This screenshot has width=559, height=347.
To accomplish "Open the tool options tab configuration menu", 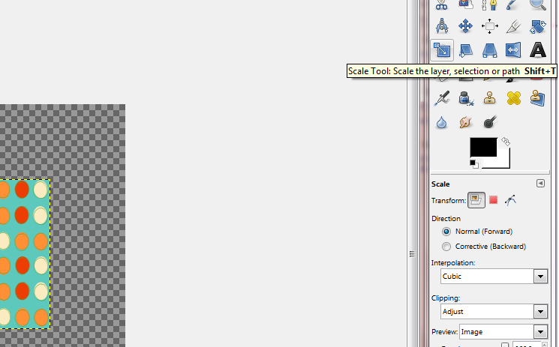I will pos(540,184).
